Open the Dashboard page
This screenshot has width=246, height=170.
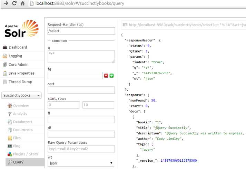coord(18,47)
